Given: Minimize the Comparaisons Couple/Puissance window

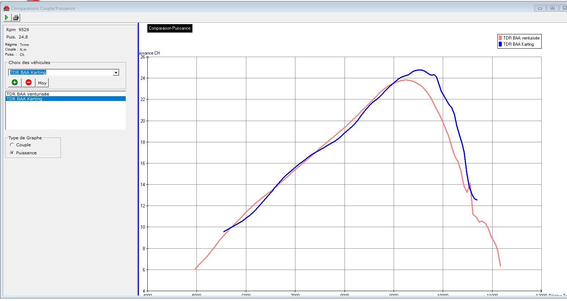Looking at the screenshot, I should click(540, 8).
